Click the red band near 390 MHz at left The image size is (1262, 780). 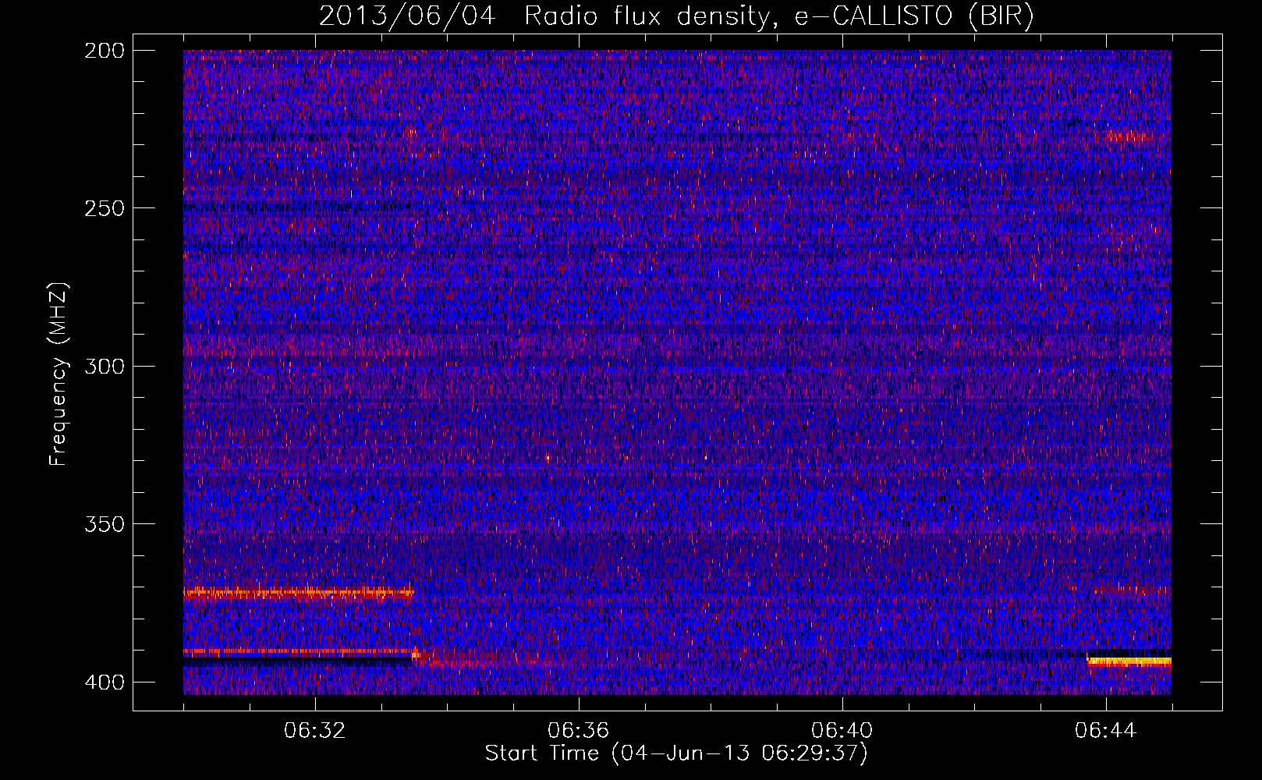point(300,651)
